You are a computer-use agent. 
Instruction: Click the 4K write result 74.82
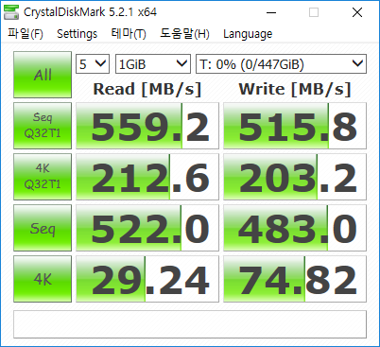click(x=295, y=279)
